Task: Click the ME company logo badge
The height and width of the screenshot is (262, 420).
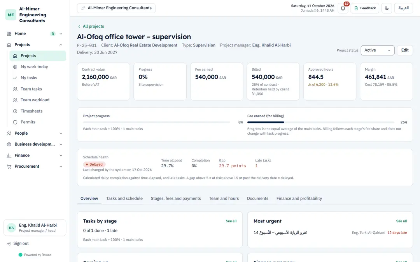Action: pos(11,15)
